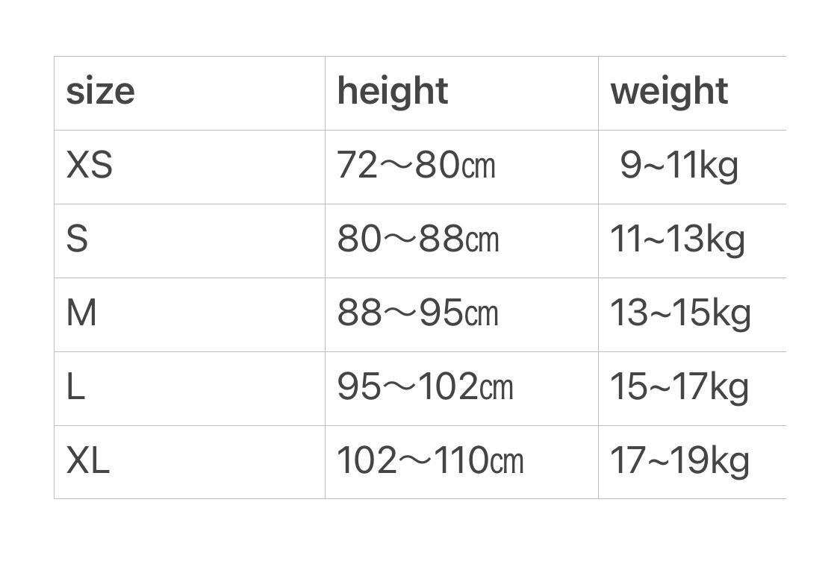Select the S size cell
This screenshot has width=840, height=564.
(x=78, y=239)
